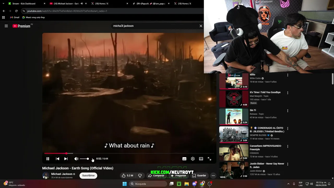Mute tab via speaker icon on YouTube tab
This screenshot has height=188, width=334.
[82, 4]
